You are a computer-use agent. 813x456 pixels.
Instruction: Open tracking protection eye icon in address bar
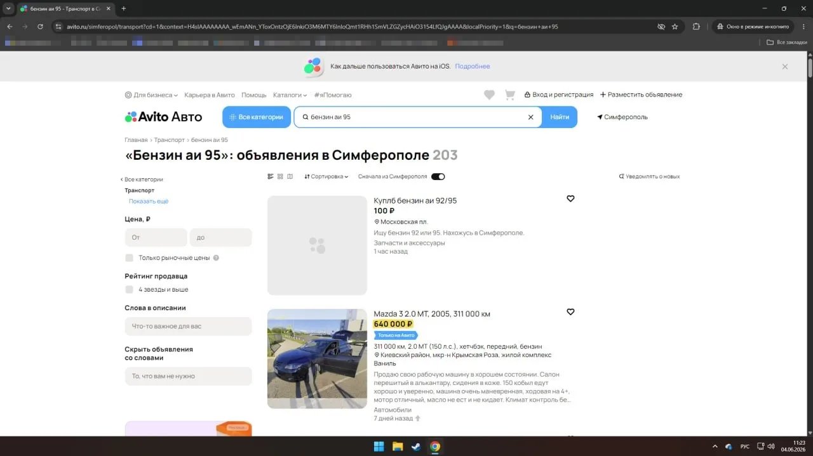[661, 27]
